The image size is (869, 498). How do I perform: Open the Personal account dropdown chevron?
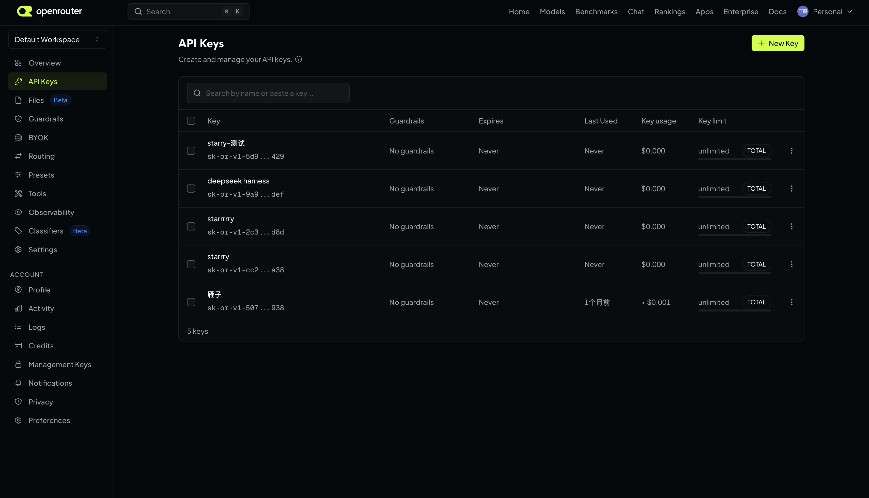pyautogui.click(x=849, y=12)
